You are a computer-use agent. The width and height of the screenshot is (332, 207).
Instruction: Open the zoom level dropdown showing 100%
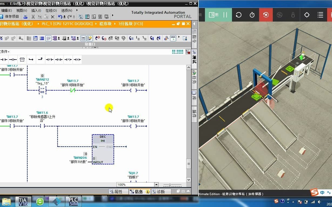(156, 185)
